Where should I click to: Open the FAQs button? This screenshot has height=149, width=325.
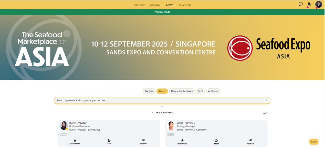point(314,142)
